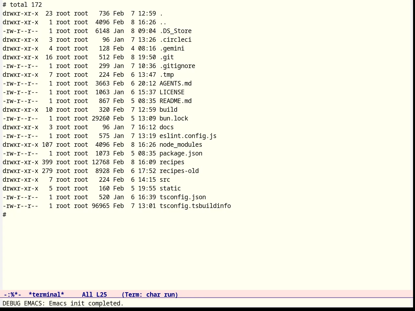Click the *terminal* buffer name in mode line

coord(46,294)
